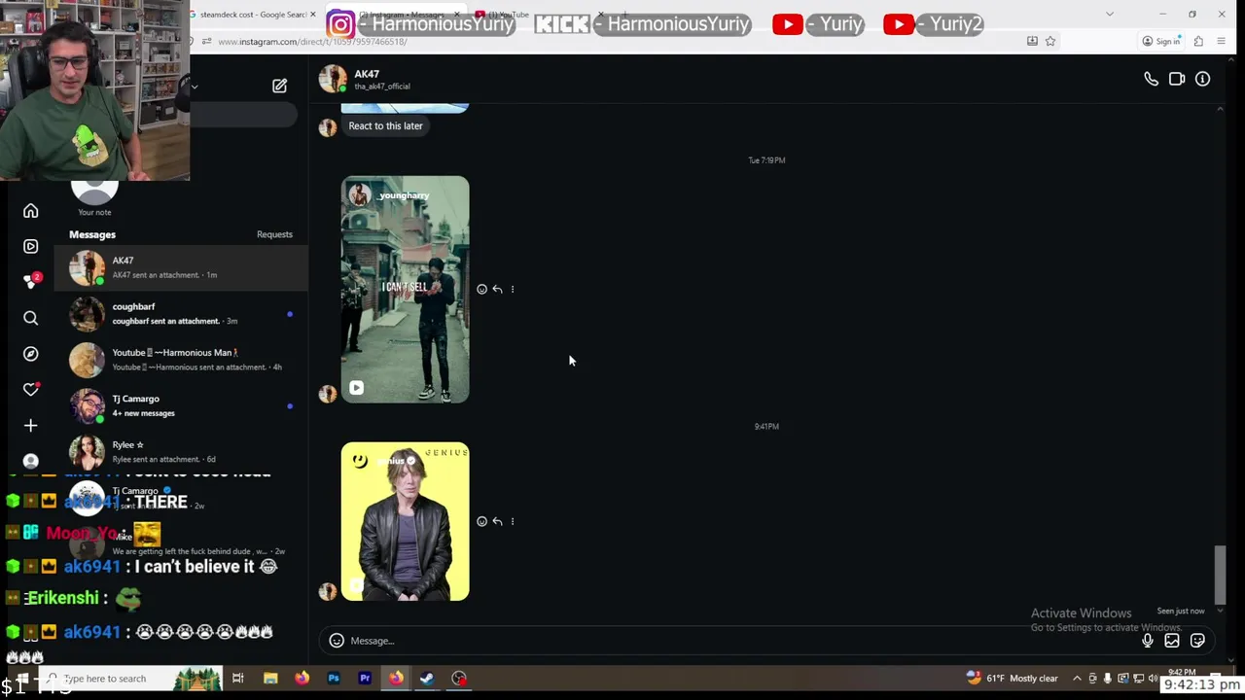
Task: Open the weather widget showing 61°F
Action: [1012, 679]
